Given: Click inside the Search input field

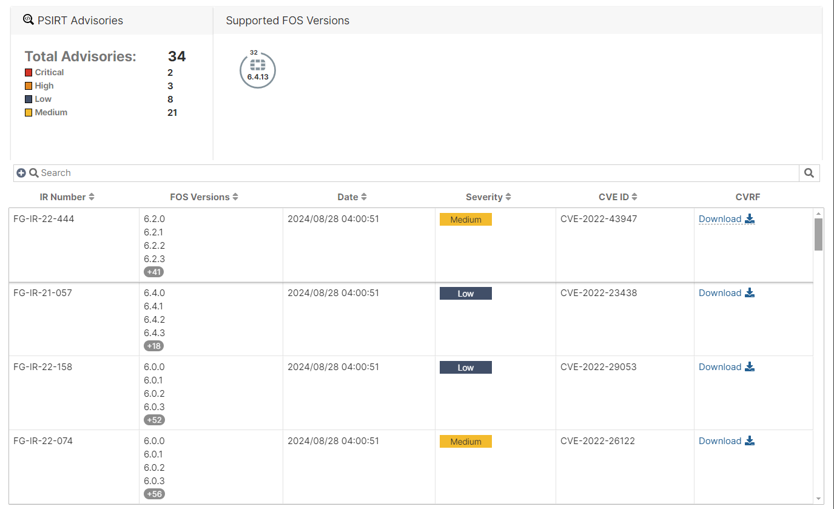Looking at the screenshot, I should (243, 173).
